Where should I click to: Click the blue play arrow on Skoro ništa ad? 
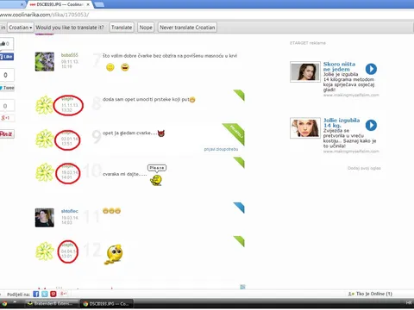[x=371, y=69]
